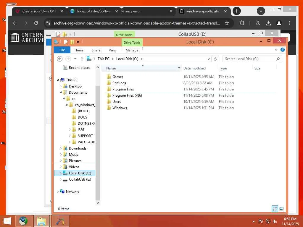Open Chrome three-dot menu
This screenshot has width=303, height=227.
(x=289, y=23)
